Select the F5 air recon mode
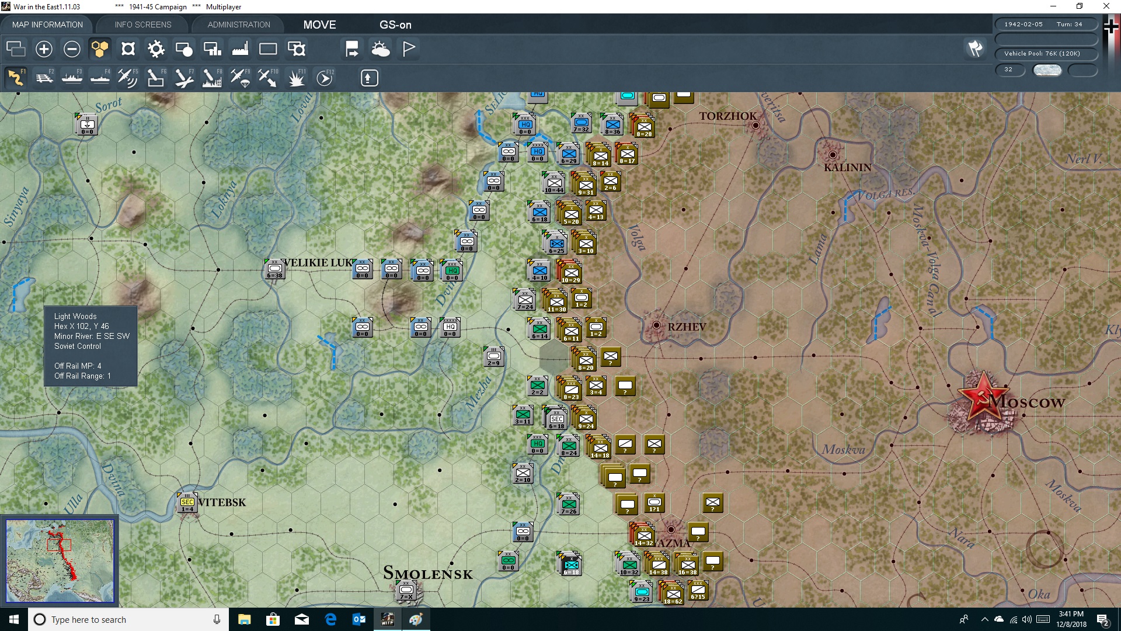Viewport: 1121px width, 631px height. [x=128, y=78]
